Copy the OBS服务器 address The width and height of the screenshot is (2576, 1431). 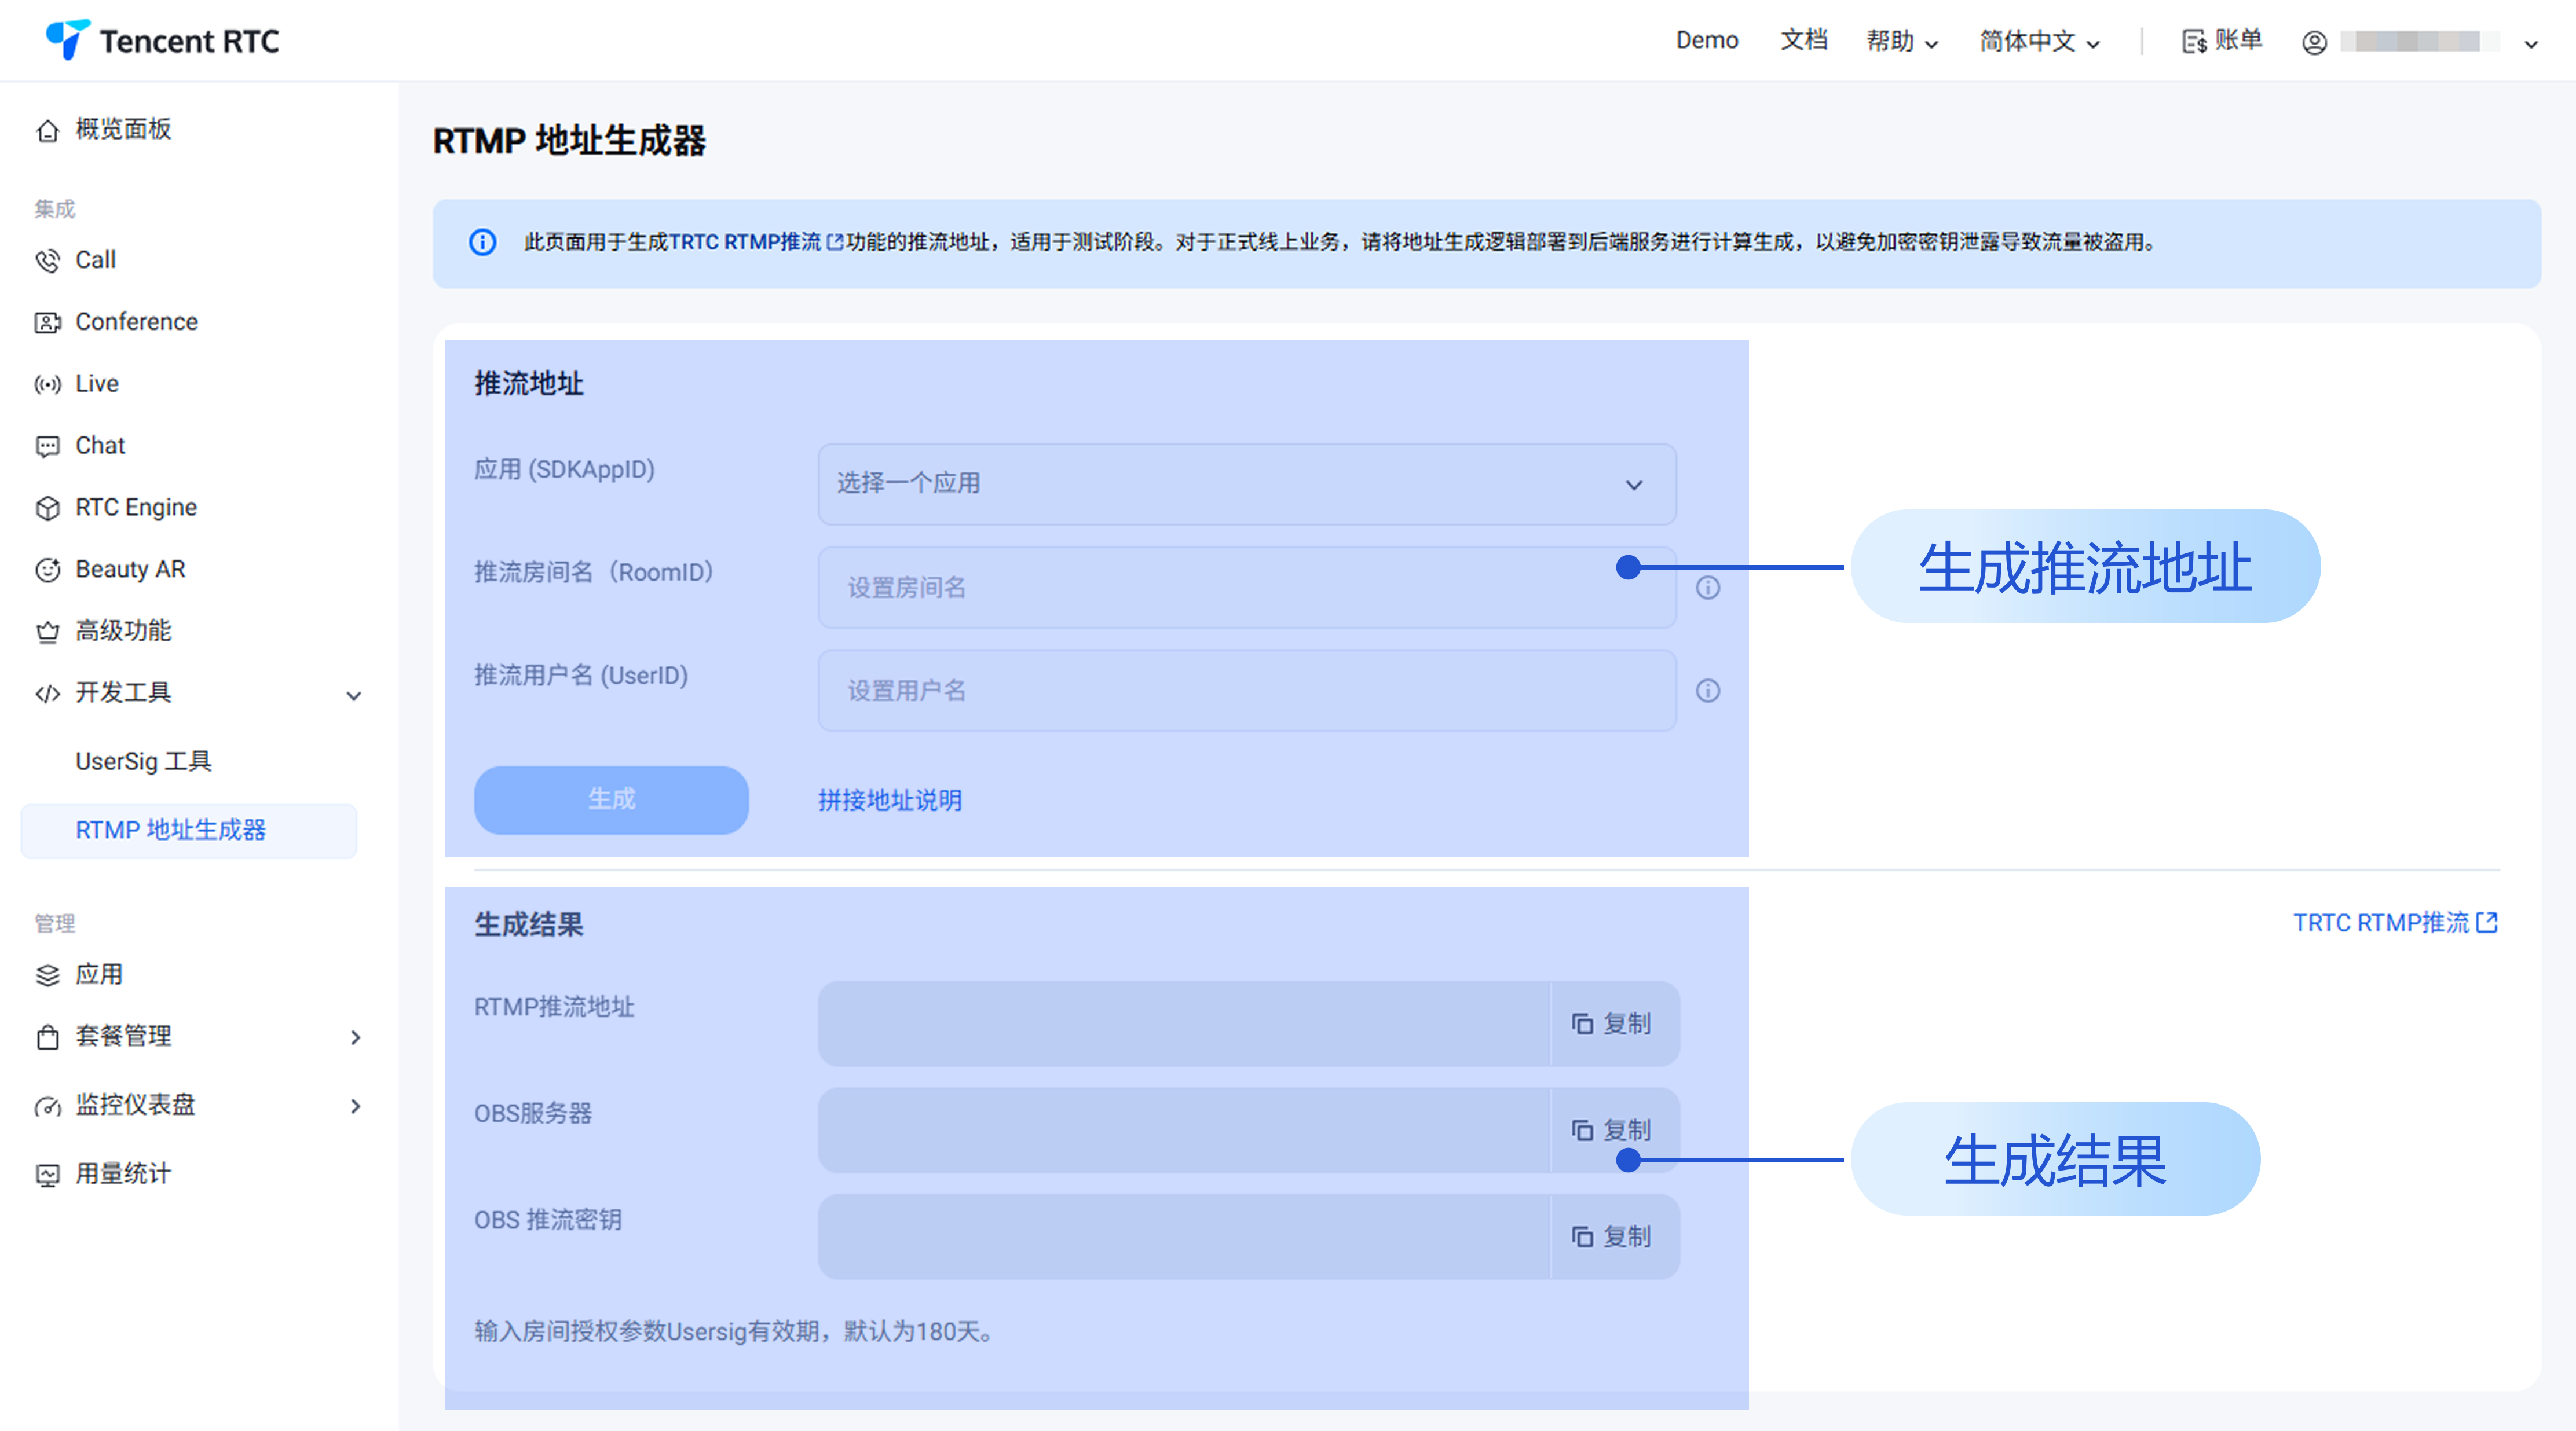pos(1611,1129)
